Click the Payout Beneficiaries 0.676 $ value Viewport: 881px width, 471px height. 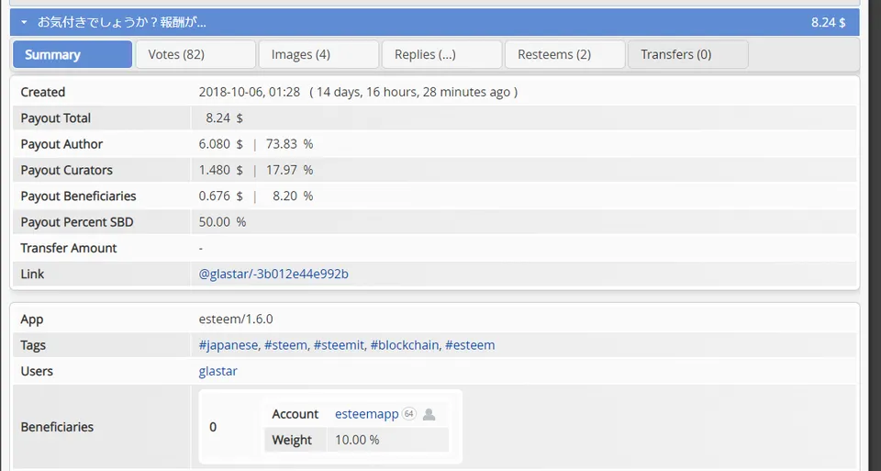tap(221, 196)
